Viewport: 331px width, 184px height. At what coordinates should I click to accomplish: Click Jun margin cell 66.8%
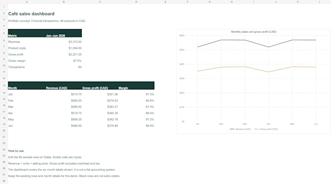tap(150, 126)
